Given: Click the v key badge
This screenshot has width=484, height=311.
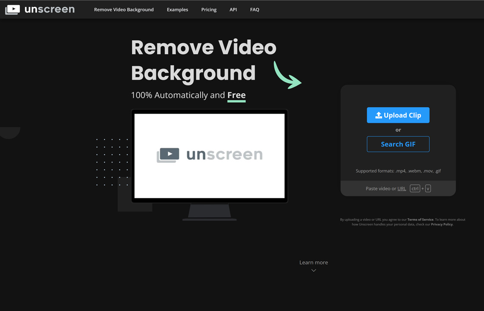Looking at the screenshot, I should point(428,188).
